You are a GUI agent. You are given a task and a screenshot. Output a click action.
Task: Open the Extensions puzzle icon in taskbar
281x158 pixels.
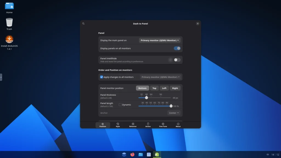coord(157,154)
